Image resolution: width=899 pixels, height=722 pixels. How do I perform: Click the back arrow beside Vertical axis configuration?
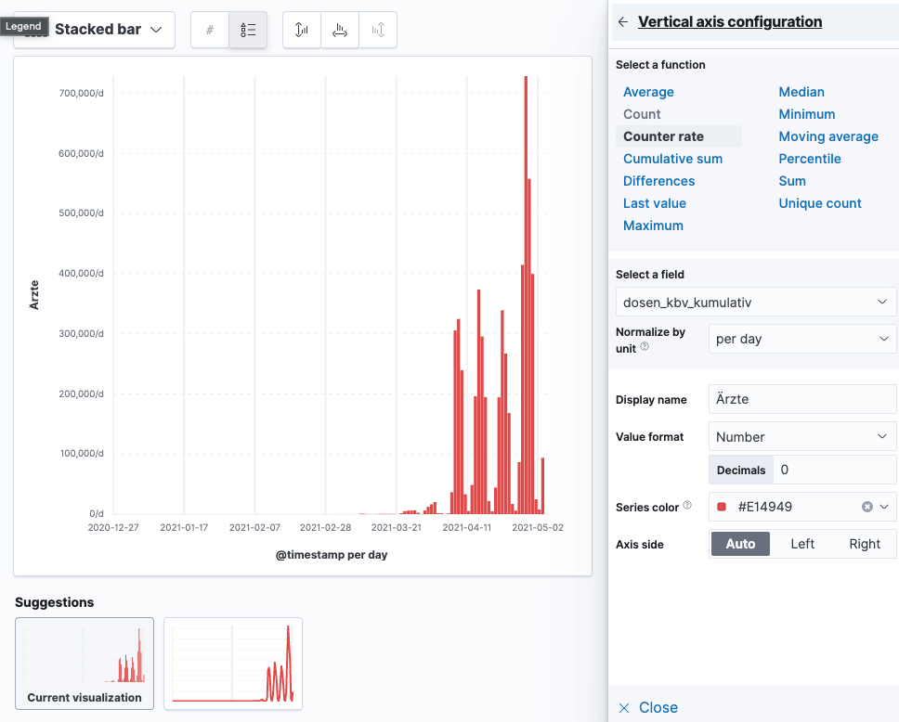(x=623, y=22)
